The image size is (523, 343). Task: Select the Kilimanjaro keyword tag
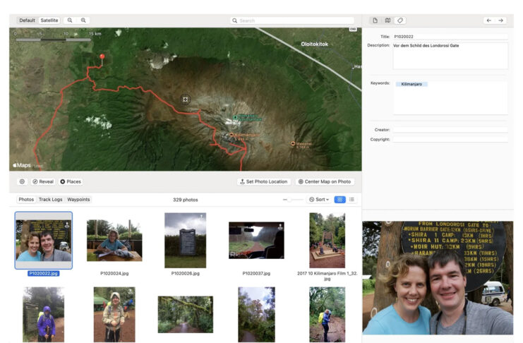pos(411,84)
